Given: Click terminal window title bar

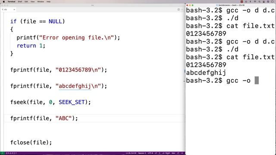Looking at the screenshot, I should [x=231, y=5].
